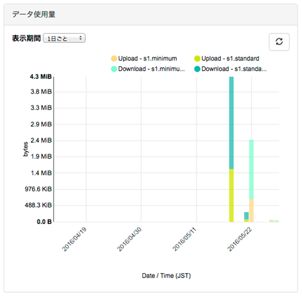Click the 表示期間 label

(27, 38)
